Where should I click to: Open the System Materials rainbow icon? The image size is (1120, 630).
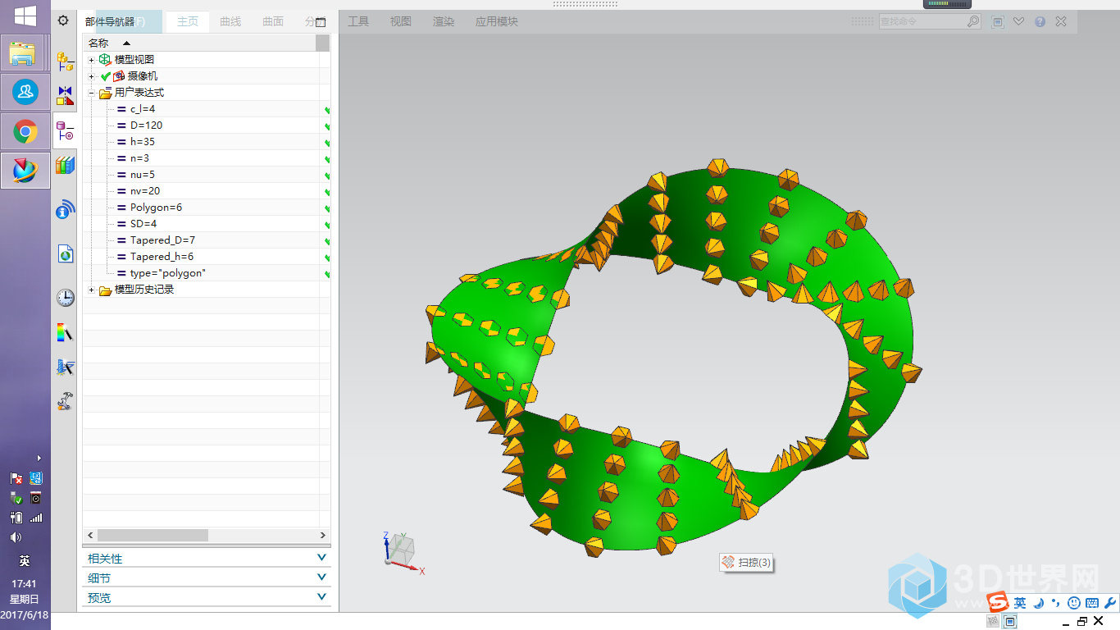click(65, 332)
